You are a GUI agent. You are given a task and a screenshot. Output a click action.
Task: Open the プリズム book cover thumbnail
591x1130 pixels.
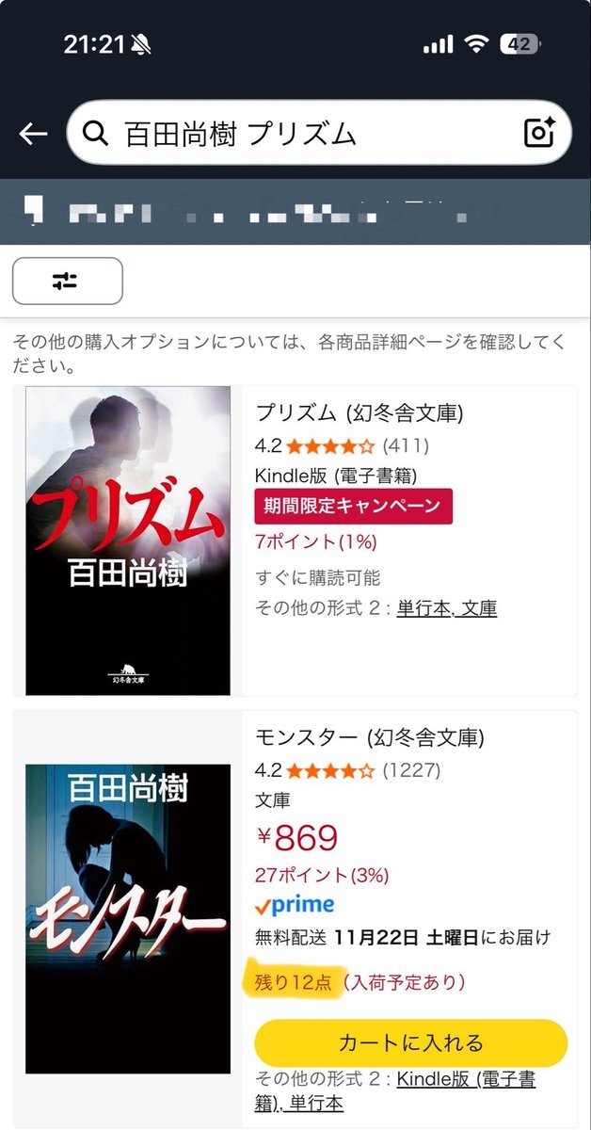(128, 541)
